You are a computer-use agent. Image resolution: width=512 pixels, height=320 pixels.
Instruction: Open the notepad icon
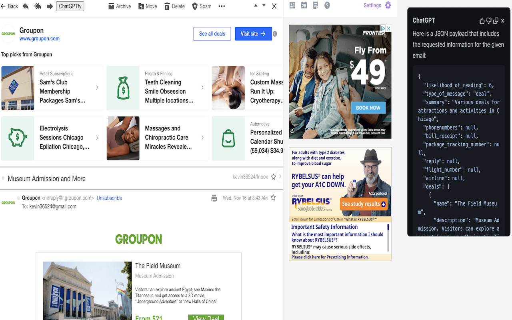tap(316, 6)
